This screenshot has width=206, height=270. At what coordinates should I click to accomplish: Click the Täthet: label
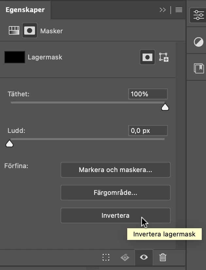point(18,94)
